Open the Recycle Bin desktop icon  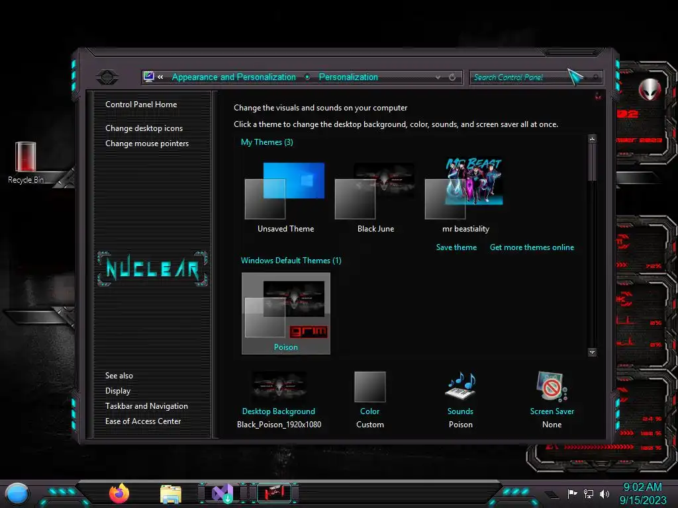(26, 163)
